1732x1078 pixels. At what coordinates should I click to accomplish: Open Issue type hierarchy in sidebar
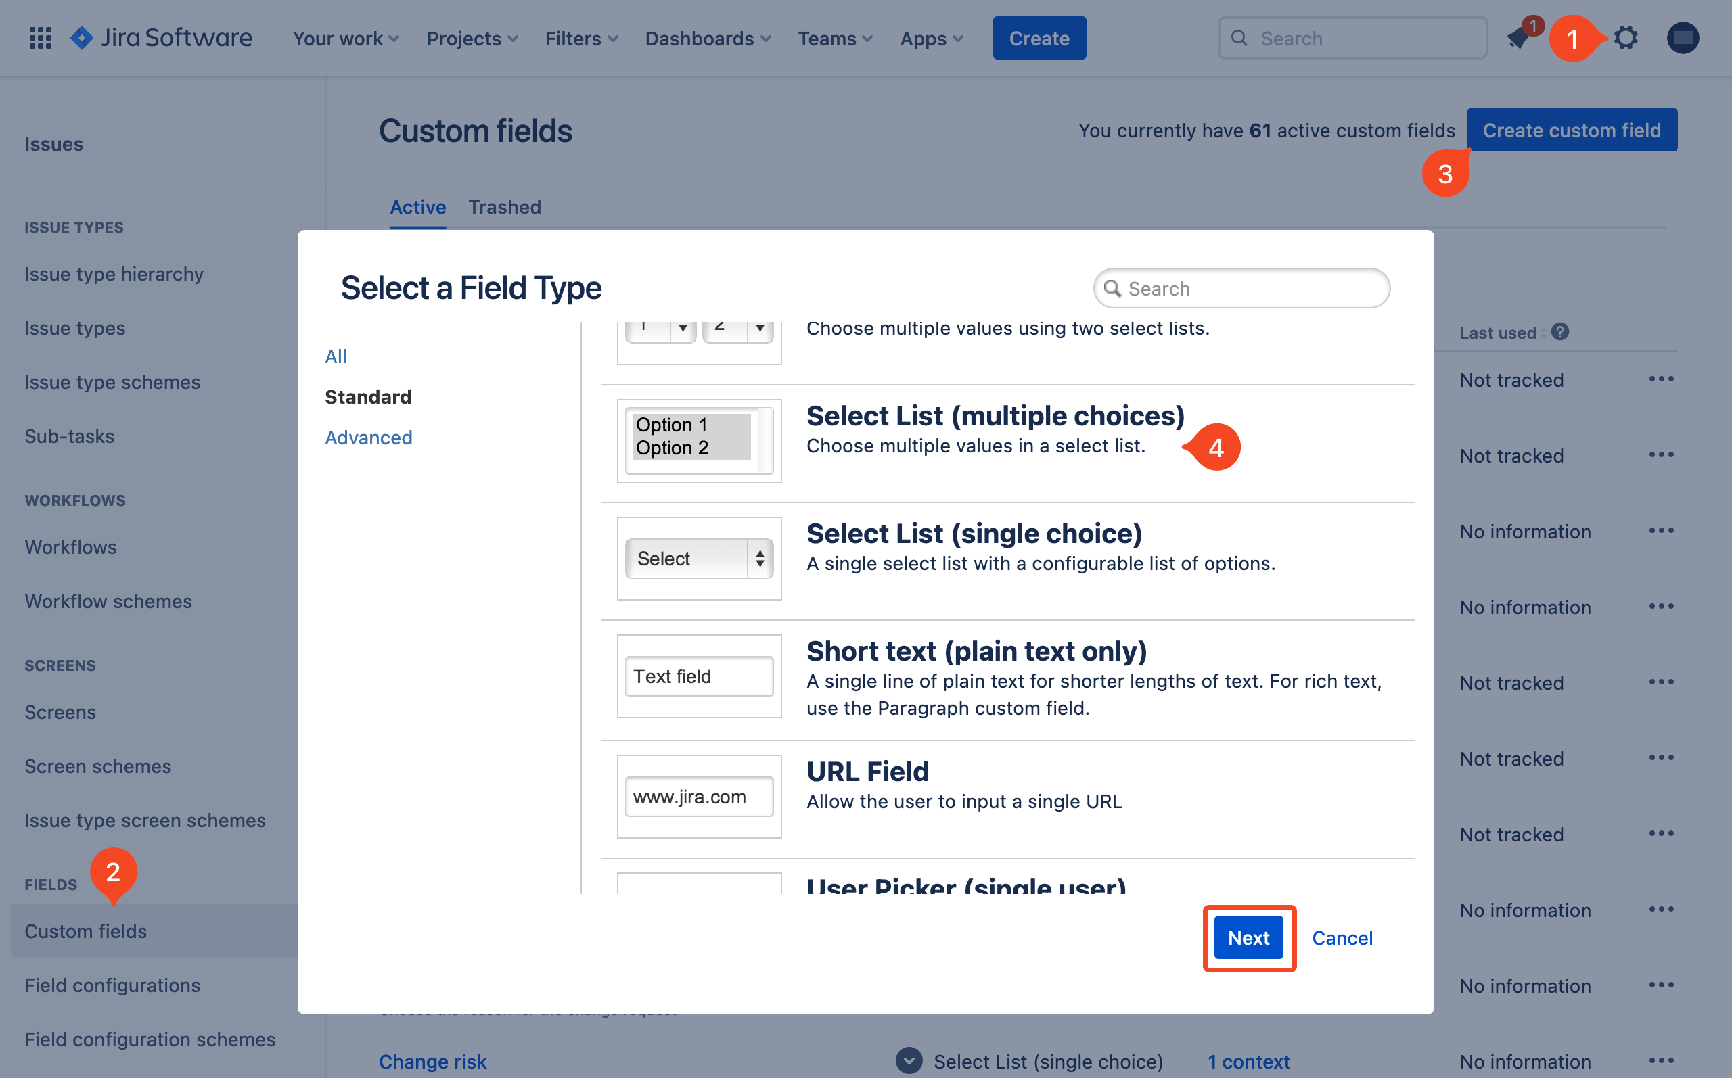pyautogui.click(x=114, y=274)
